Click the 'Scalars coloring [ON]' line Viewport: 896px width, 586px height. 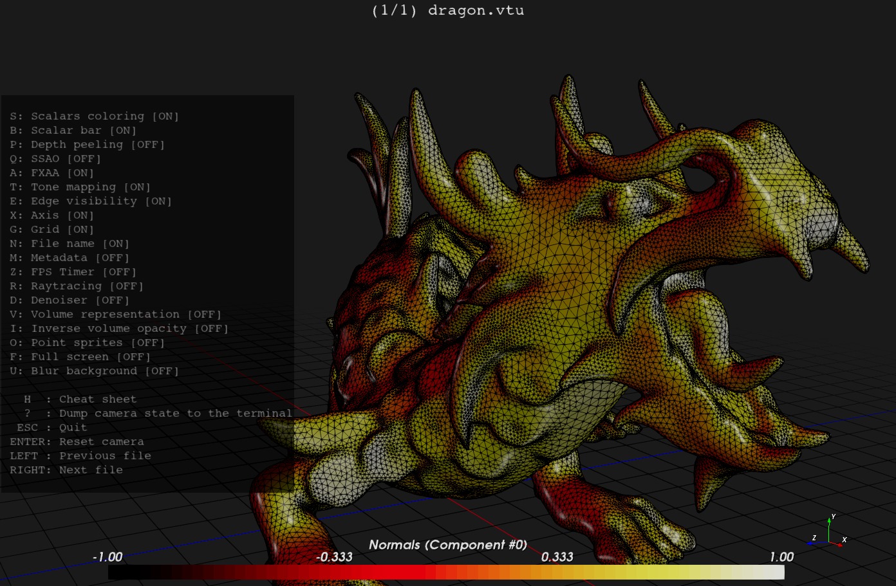95,116
